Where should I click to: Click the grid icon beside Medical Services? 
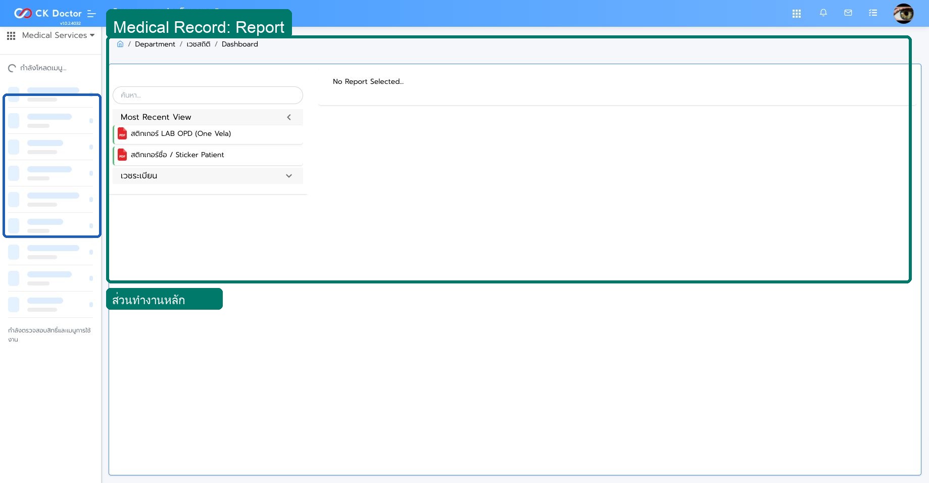(x=11, y=36)
